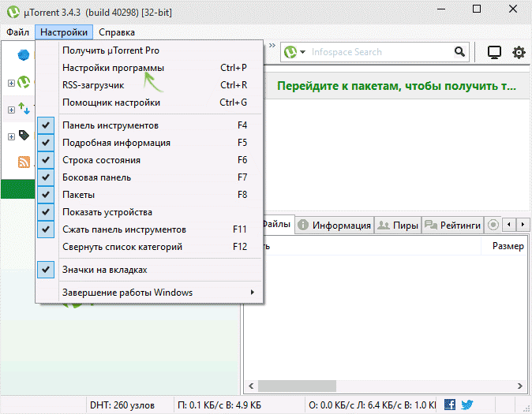Switch to the Пиры tab

tap(398, 226)
